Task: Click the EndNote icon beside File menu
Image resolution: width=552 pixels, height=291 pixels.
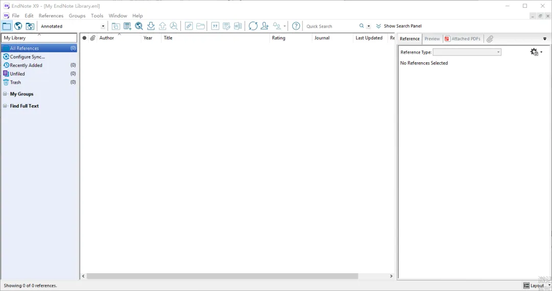Action: coord(6,15)
